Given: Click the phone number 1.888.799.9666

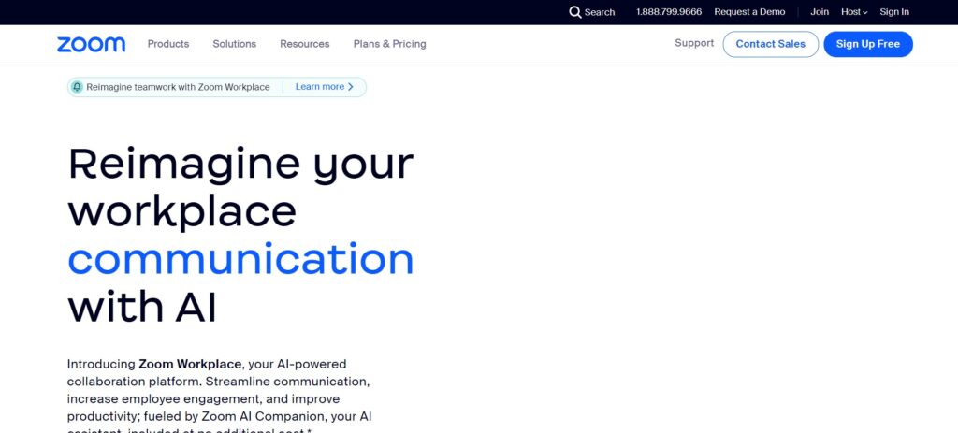Looking at the screenshot, I should [x=669, y=12].
